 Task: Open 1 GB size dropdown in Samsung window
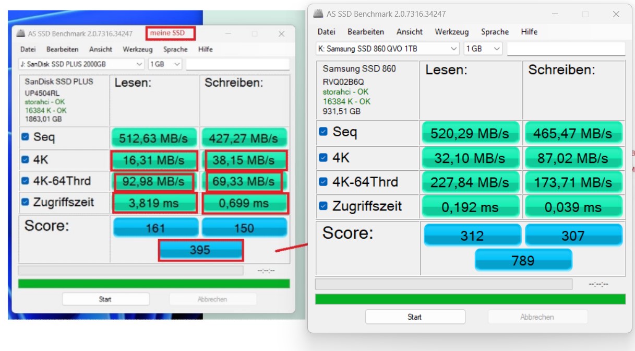click(x=483, y=49)
